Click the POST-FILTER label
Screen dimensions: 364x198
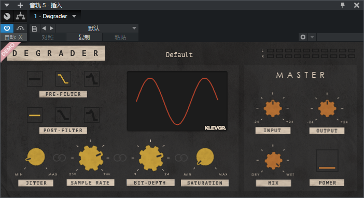click(x=63, y=130)
